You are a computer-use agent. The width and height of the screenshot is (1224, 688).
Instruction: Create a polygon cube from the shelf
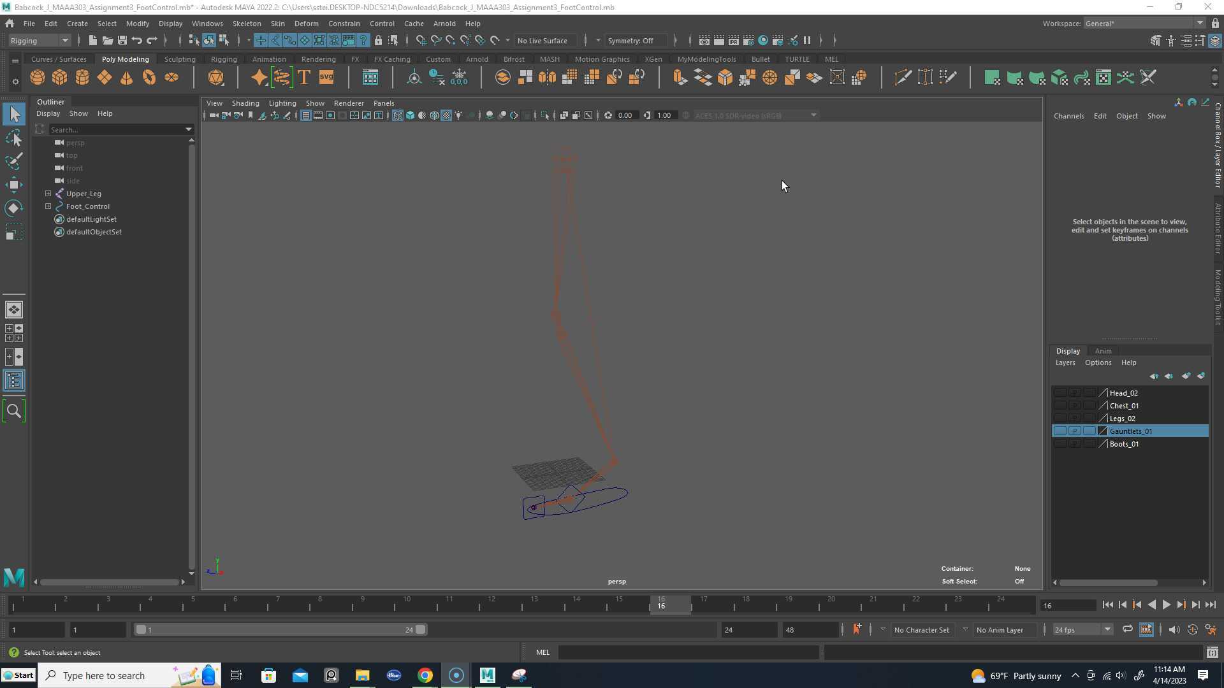point(60,77)
